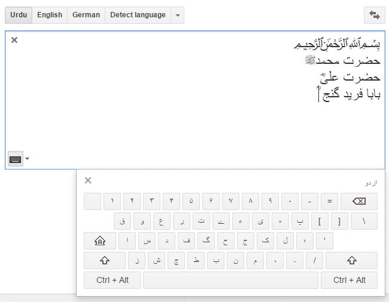Click the apostrophe key after the ؛ key
389x302 pixels.
point(324,241)
